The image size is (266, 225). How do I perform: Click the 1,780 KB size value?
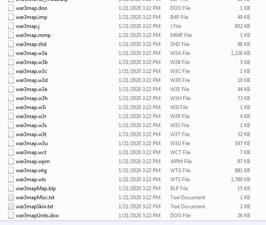click(x=240, y=179)
